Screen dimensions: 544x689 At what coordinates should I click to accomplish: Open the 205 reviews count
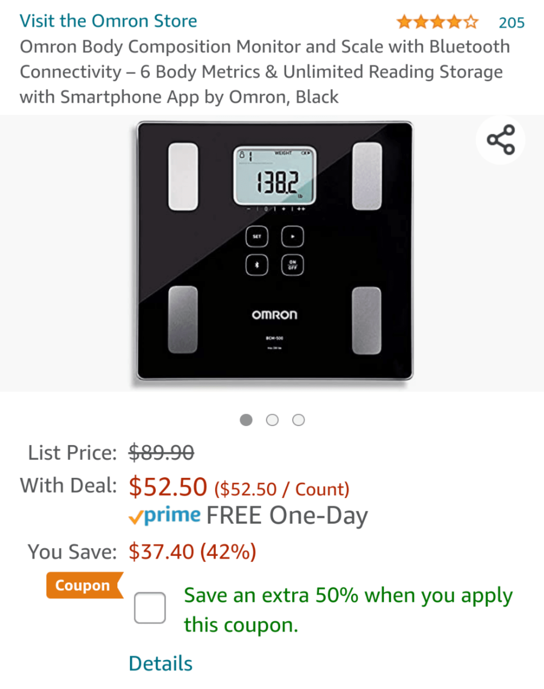[x=511, y=23]
